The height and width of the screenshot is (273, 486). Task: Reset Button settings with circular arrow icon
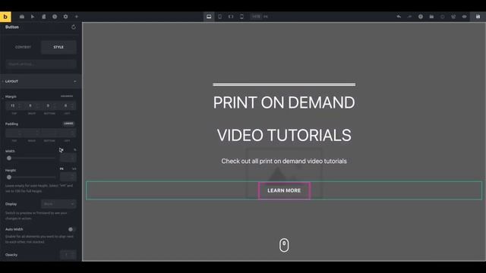click(74, 27)
